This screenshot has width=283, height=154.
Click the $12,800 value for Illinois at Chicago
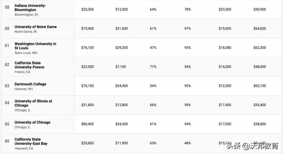coord(122,105)
